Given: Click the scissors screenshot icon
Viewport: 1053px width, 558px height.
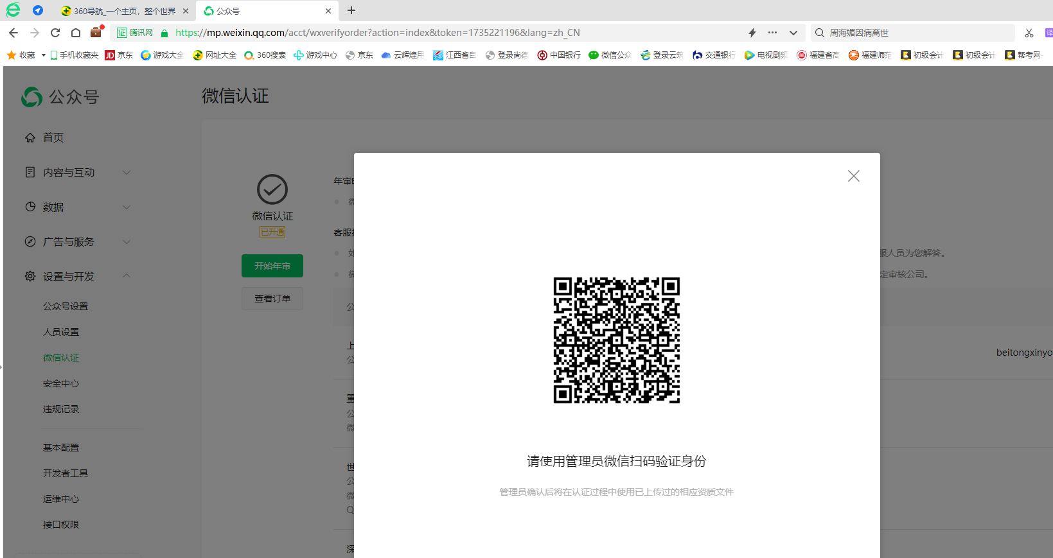Looking at the screenshot, I should (x=1029, y=33).
